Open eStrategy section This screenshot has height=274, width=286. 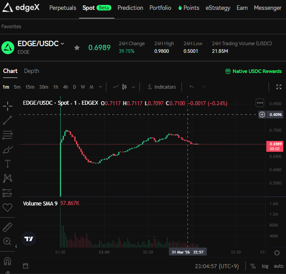point(218,8)
